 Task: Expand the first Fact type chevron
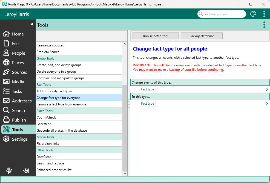pos(267,89)
